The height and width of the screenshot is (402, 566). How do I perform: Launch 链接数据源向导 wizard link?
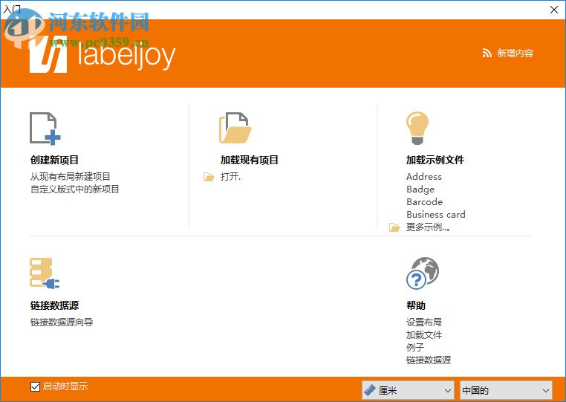pyautogui.click(x=62, y=322)
